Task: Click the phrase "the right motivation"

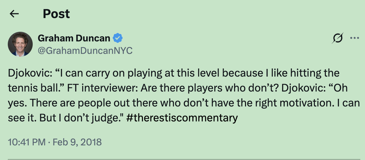Action: pos(291,103)
